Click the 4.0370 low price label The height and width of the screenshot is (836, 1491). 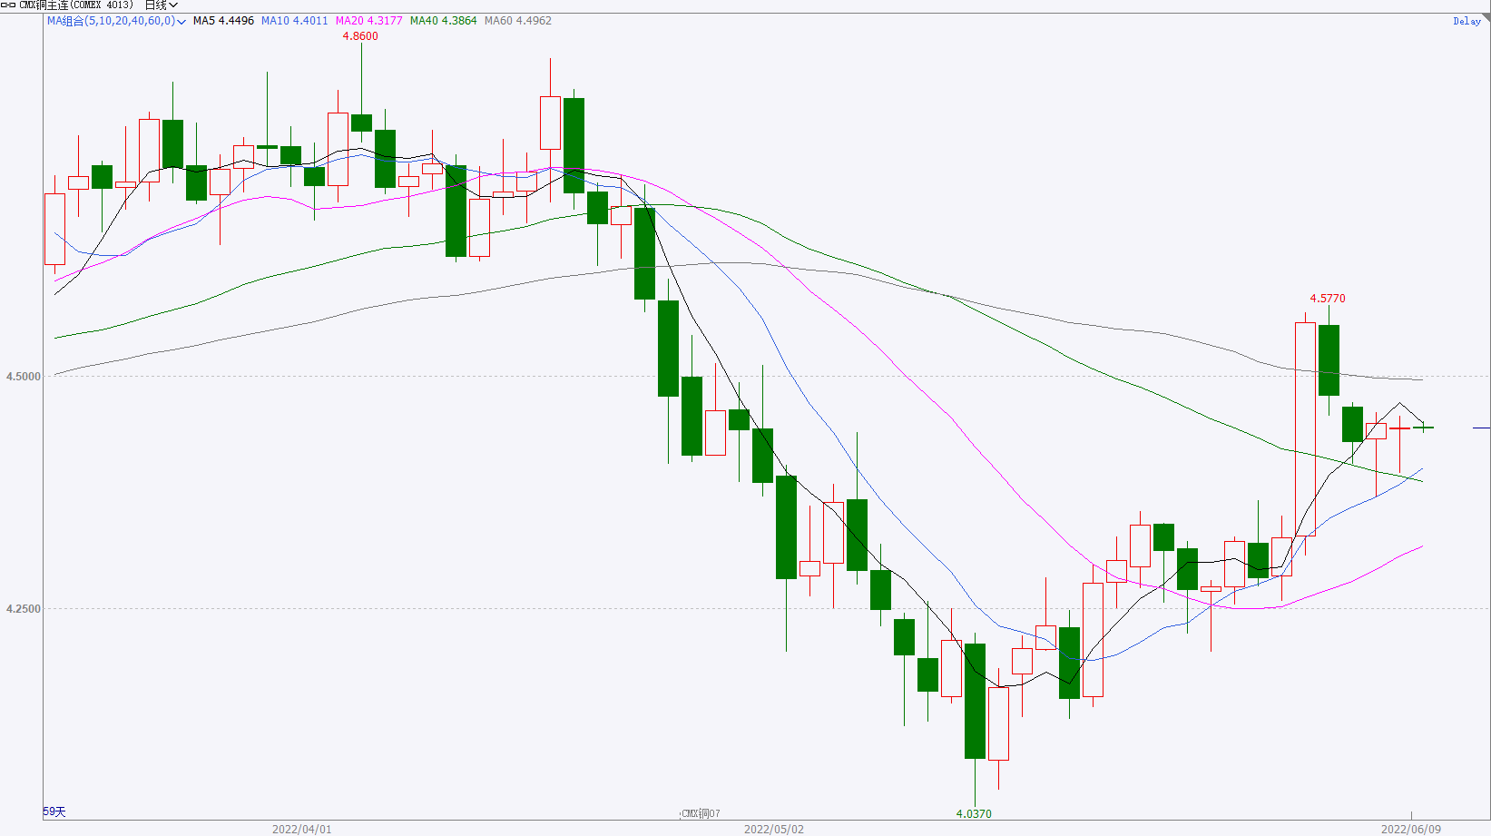[x=974, y=814]
